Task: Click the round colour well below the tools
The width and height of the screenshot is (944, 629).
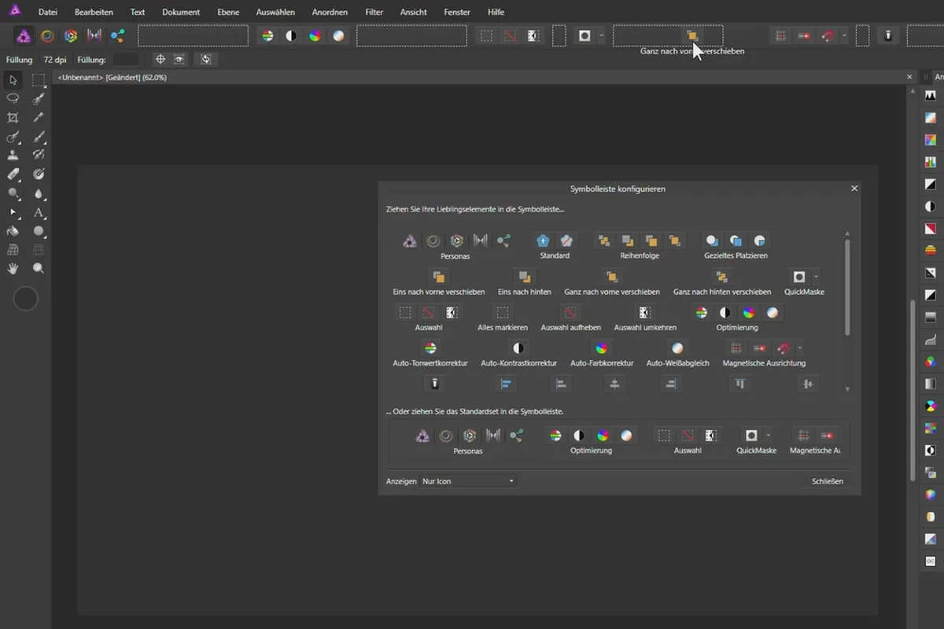Action: click(x=26, y=299)
